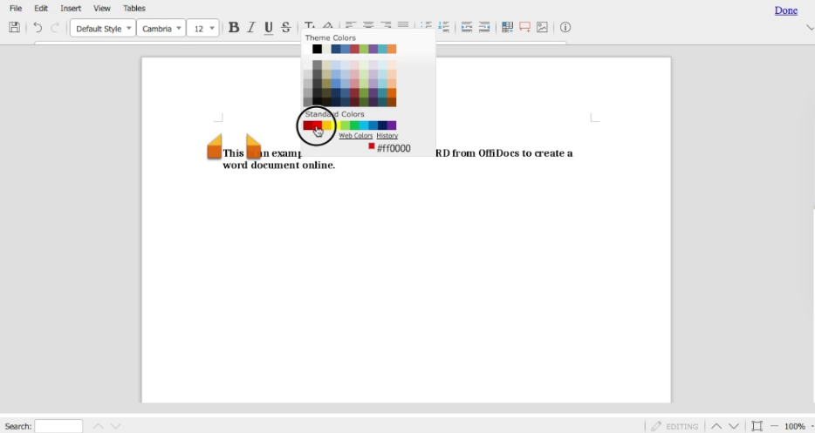815x433 pixels.
Task: Open the Tables menu
Action: click(134, 8)
